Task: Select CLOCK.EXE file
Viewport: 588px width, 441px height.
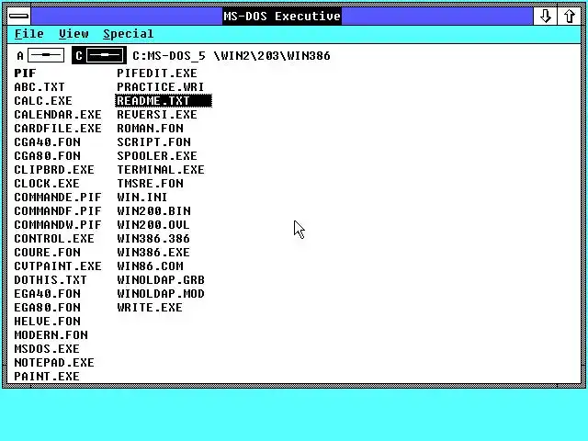Action: pos(47,184)
